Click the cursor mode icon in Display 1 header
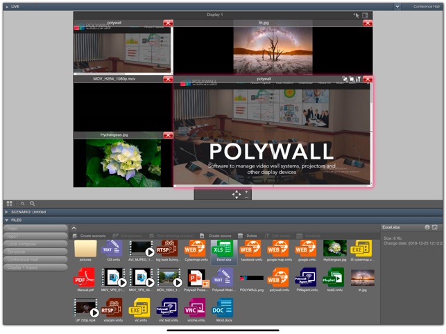Viewport: 446px width, 334px height. (x=356, y=15)
